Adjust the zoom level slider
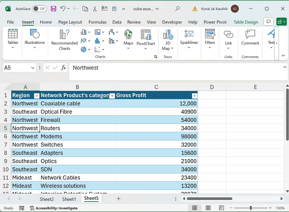 click(x=250, y=208)
